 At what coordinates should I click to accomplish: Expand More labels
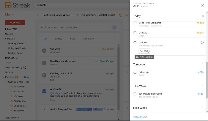coord(12,118)
